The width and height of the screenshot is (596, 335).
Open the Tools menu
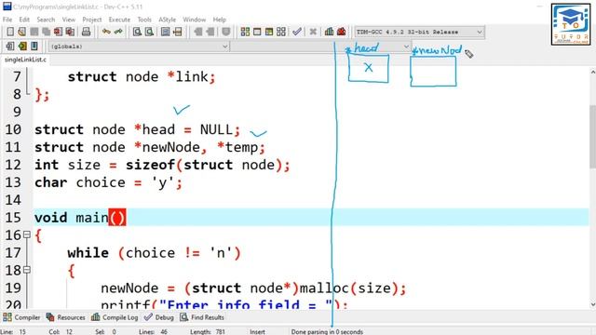tap(144, 20)
